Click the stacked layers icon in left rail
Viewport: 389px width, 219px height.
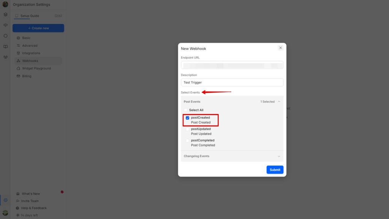5,14
